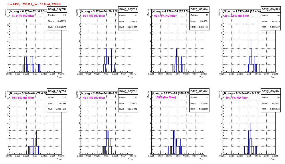Click the 79± 5% ND filter label
Viewport: 285px width, 164px height.
(23, 98)
